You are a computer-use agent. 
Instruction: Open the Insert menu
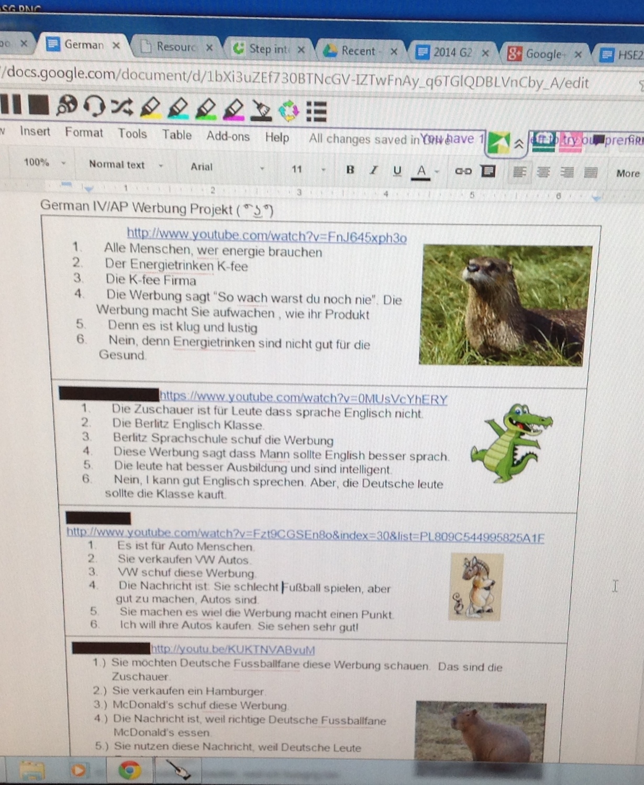(x=35, y=131)
